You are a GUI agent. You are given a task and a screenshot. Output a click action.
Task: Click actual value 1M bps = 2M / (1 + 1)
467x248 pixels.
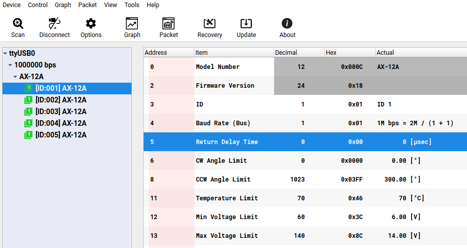tap(415, 123)
